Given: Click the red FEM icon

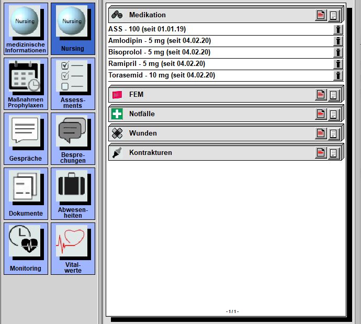Looking at the screenshot, I should tap(117, 95).
